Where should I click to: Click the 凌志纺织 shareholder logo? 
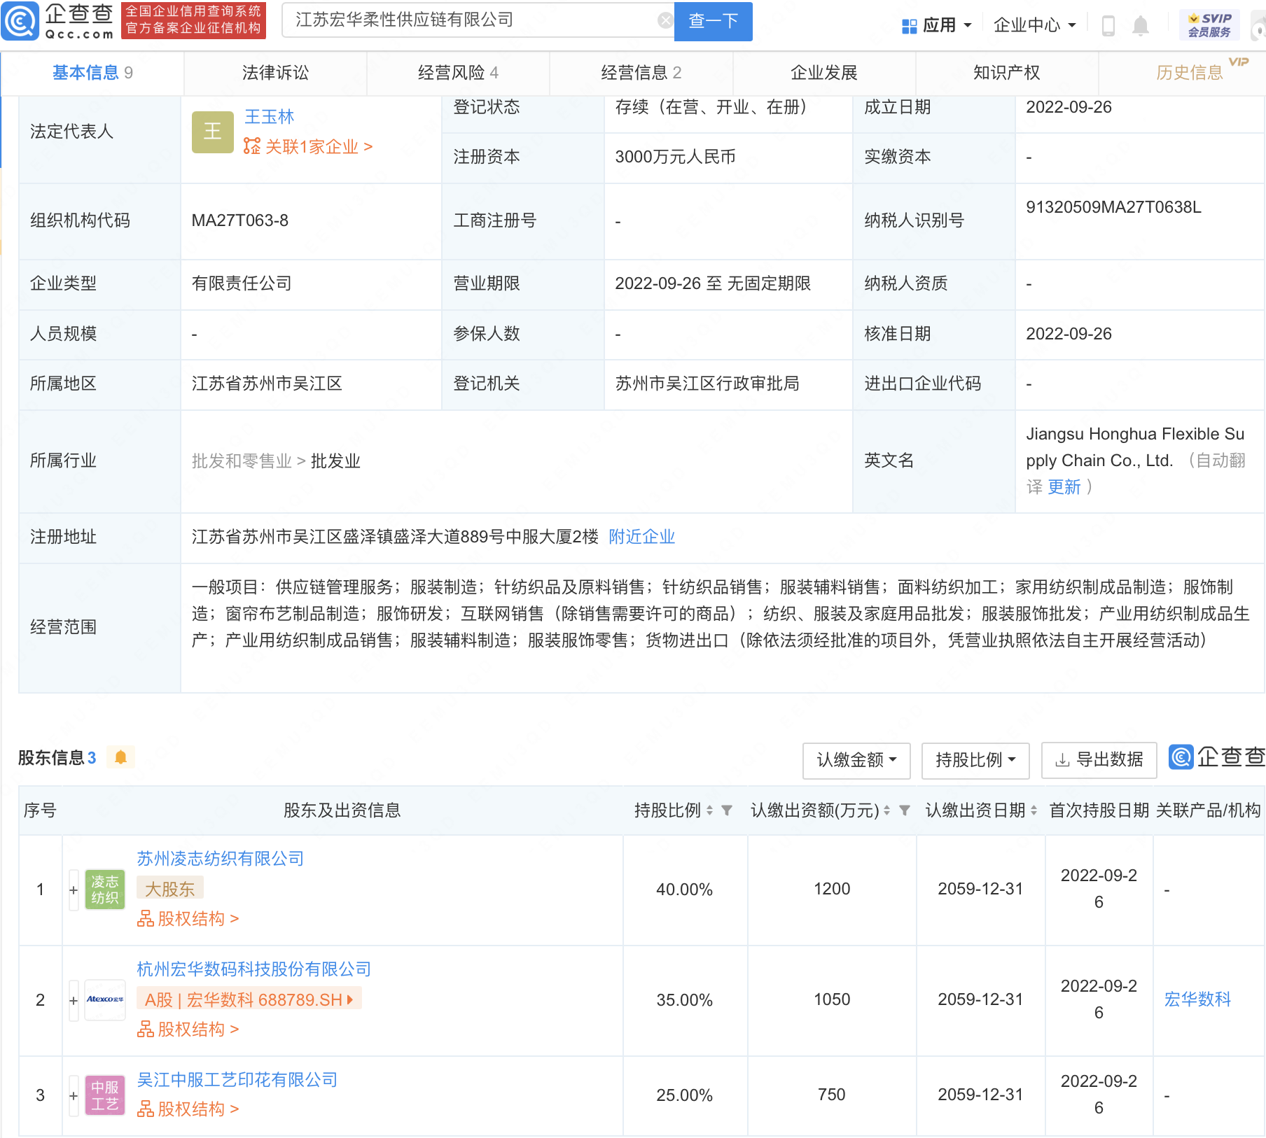point(104,890)
